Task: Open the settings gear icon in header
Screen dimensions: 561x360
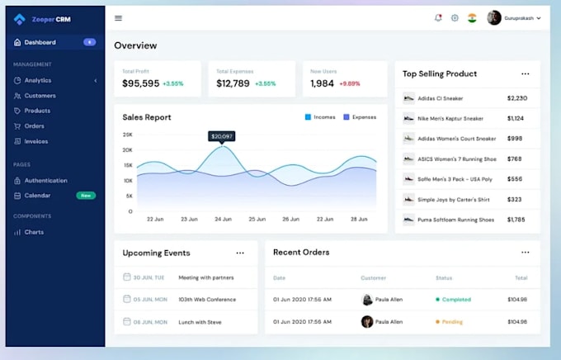Action: 455,18
